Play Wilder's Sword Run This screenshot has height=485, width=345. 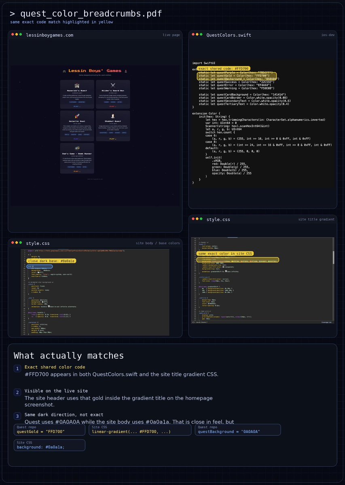[x=113, y=106]
